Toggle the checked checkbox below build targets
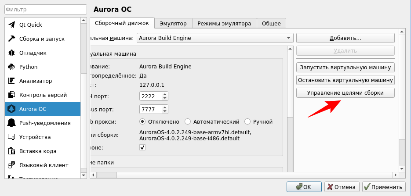Screen dimensions: 411x196 [142, 148]
